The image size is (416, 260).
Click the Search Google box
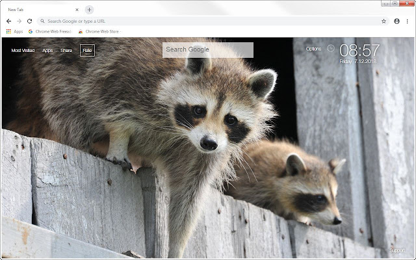(x=208, y=50)
